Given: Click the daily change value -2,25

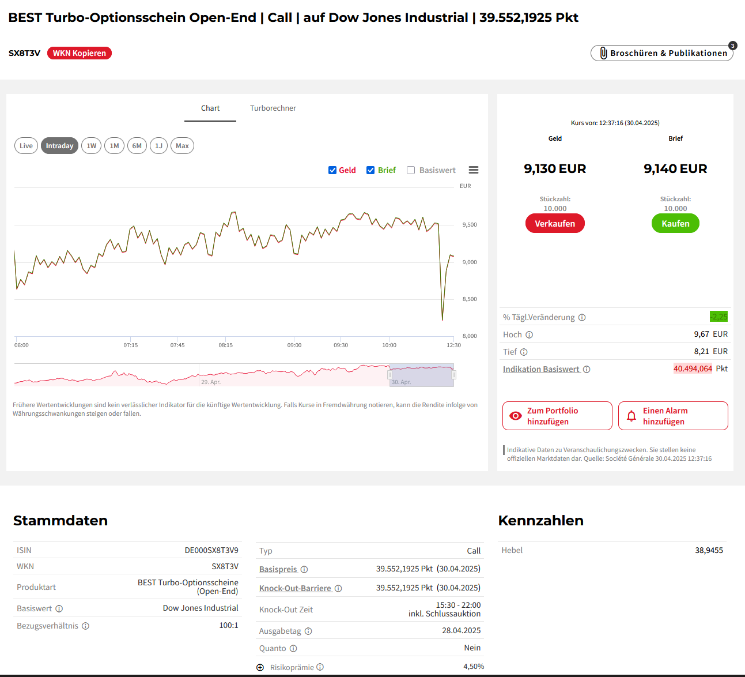Looking at the screenshot, I should click(x=718, y=317).
